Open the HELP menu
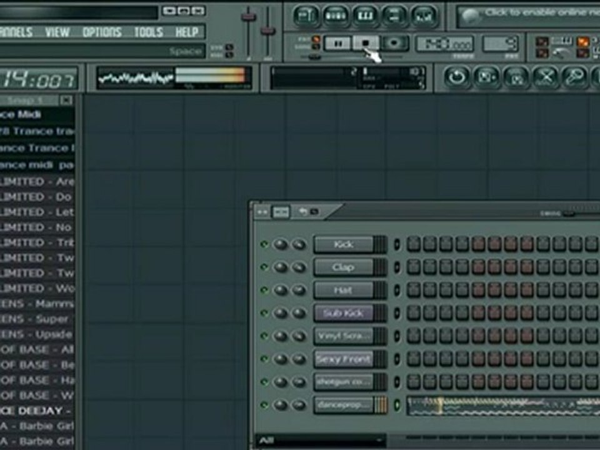Screen dimensions: 600x450 tap(187, 32)
